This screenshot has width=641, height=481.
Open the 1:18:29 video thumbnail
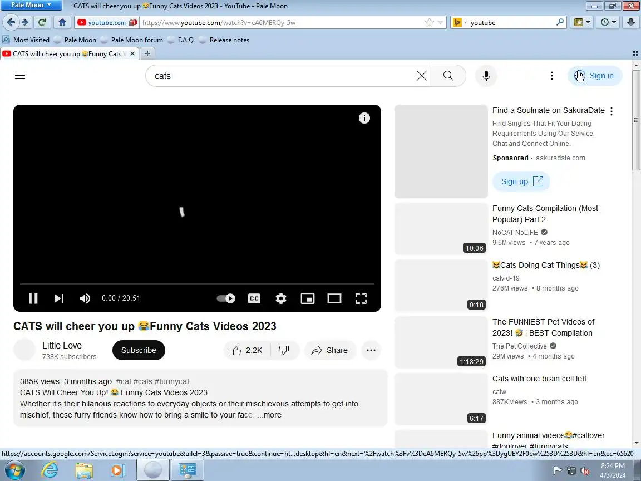click(x=441, y=342)
